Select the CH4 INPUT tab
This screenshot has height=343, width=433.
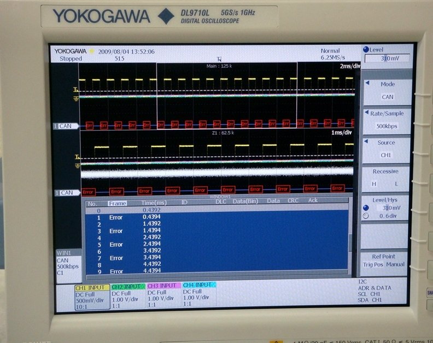[200, 285]
